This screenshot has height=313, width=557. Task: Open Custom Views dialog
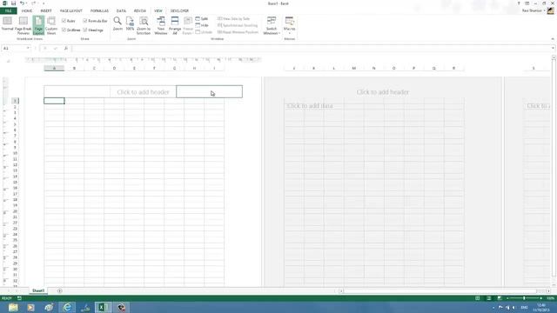[x=51, y=25]
